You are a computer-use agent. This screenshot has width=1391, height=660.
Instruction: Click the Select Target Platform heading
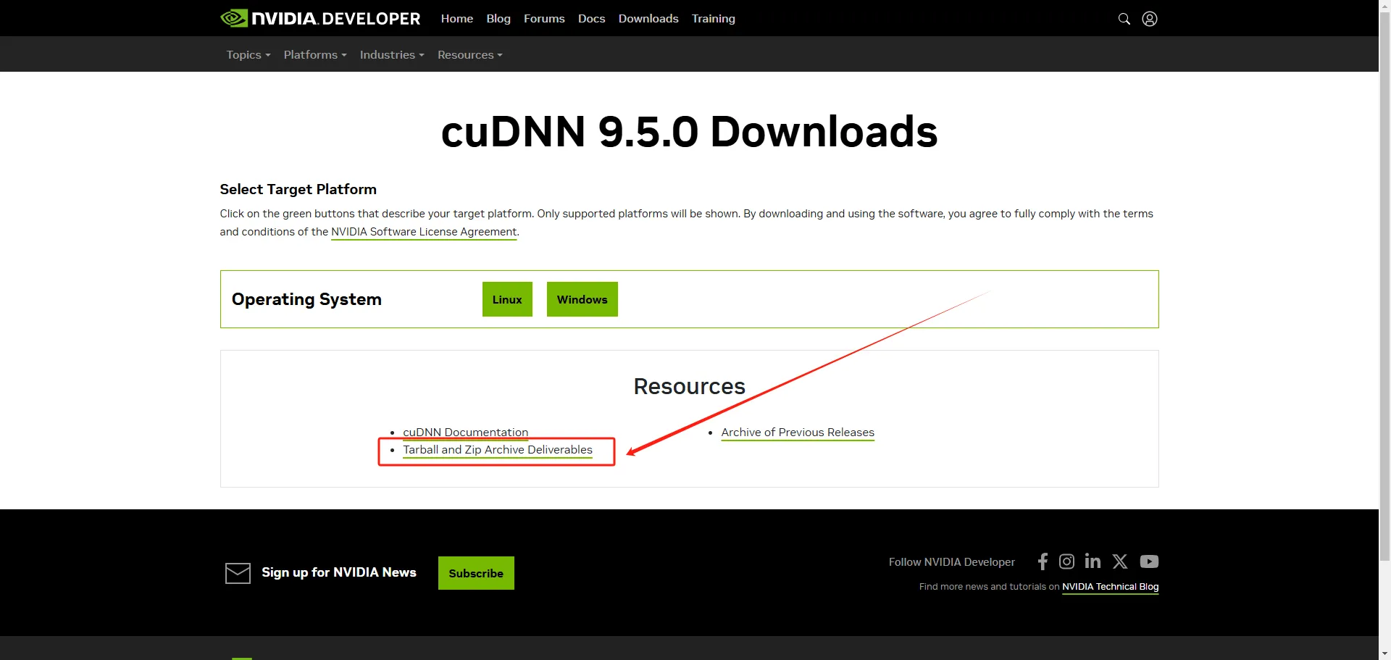pyautogui.click(x=298, y=189)
